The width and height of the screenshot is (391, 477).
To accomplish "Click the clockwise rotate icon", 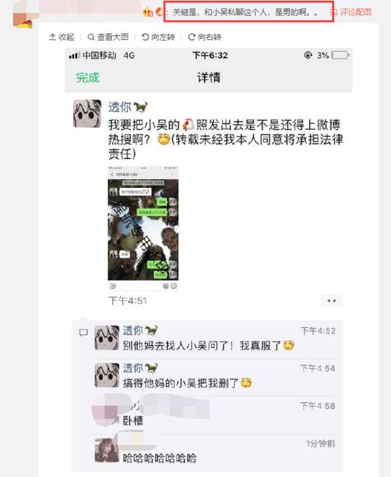I will click(192, 37).
